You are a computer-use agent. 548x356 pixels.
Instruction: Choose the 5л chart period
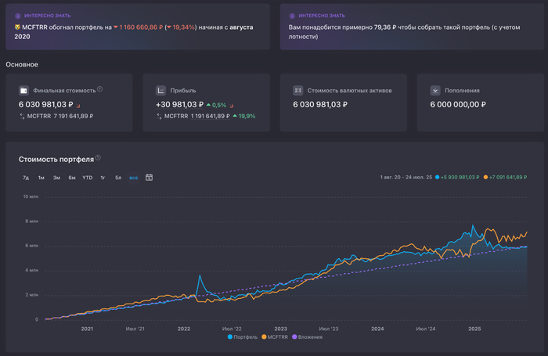(118, 178)
